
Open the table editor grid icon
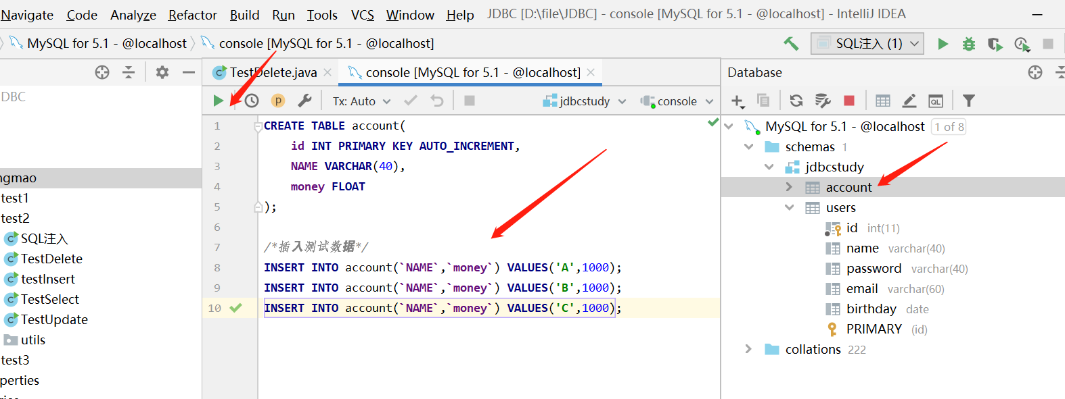tap(883, 101)
